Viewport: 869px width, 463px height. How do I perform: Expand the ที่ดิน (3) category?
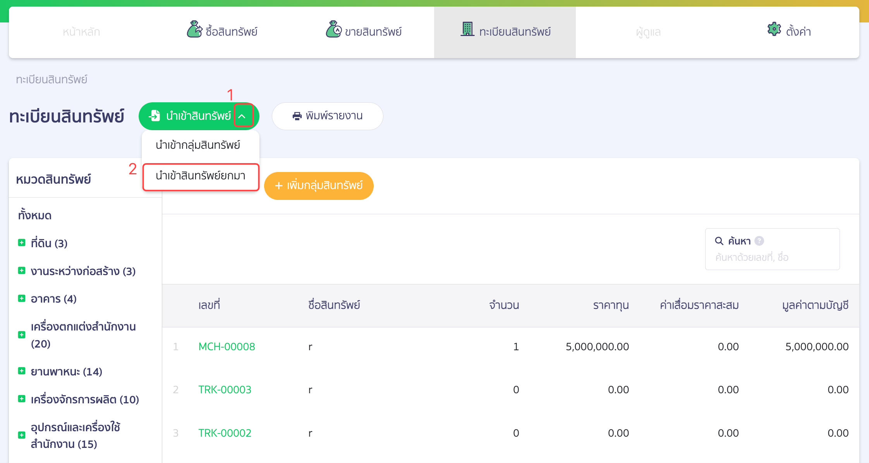(22, 243)
